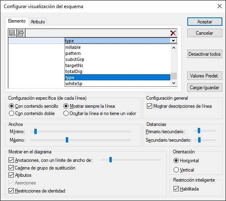The height and width of the screenshot is (201, 226).
Task: Click Desactivar todos
Action: tap(205, 54)
